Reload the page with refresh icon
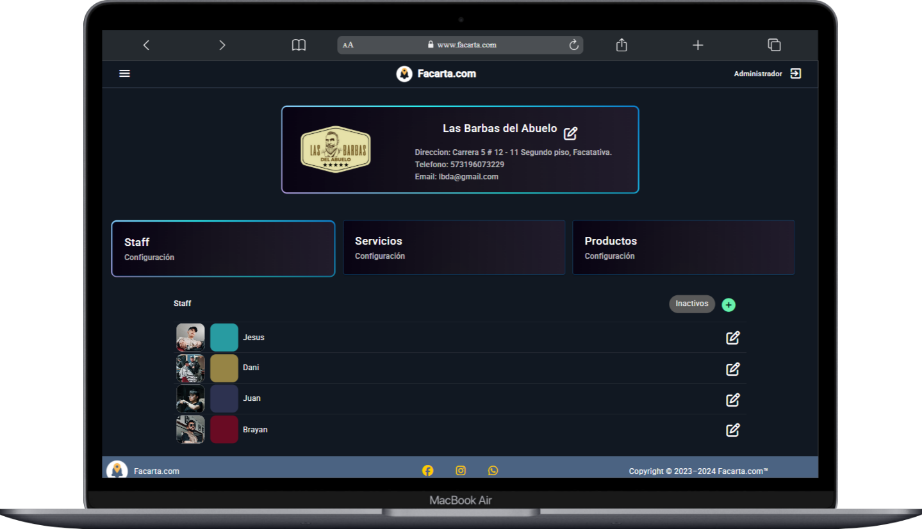 (x=573, y=45)
